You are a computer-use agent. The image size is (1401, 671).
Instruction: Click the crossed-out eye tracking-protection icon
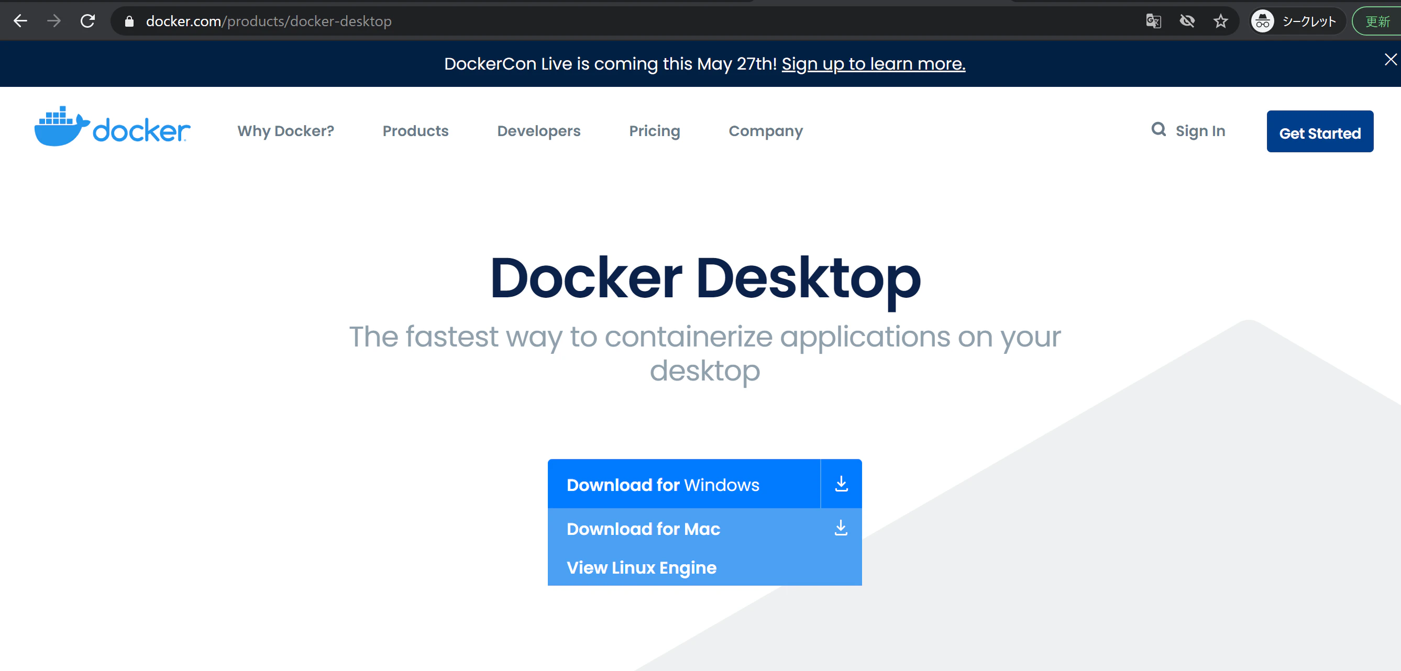tap(1187, 21)
